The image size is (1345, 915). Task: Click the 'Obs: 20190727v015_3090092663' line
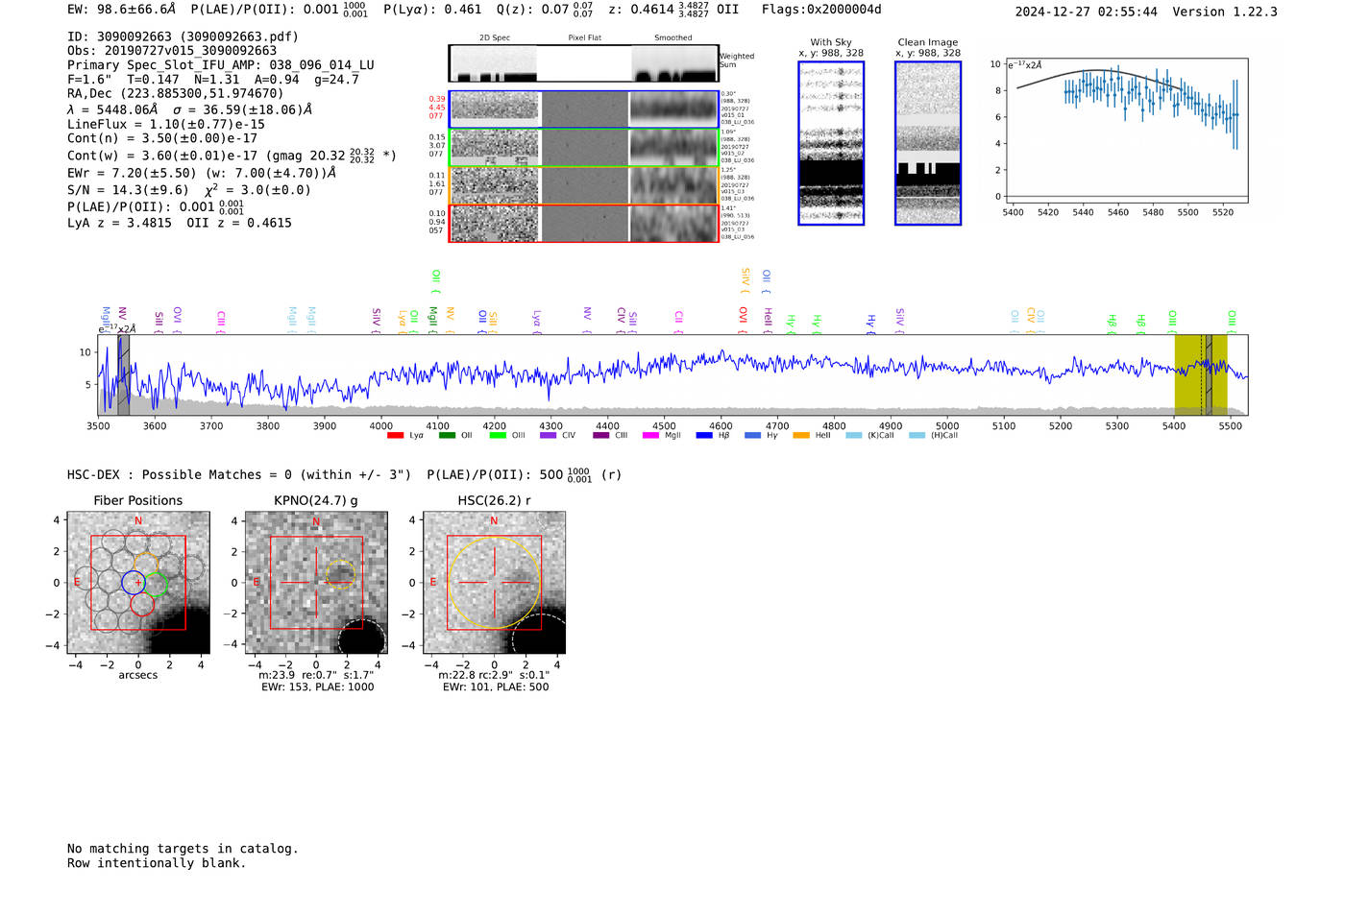(x=172, y=51)
